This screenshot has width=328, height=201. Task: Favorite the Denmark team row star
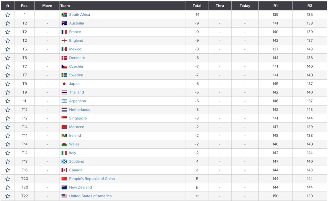8,58
